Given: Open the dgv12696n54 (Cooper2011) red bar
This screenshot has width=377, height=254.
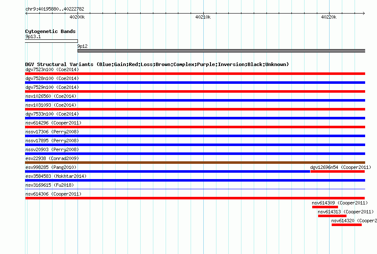Looking at the screenshot, I should click(x=338, y=171).
